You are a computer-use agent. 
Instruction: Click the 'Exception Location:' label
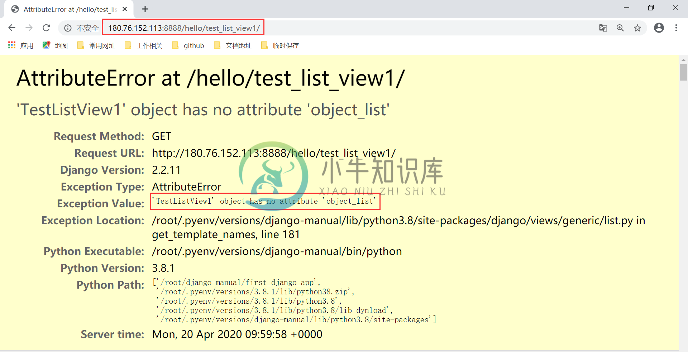pos(93,221)
